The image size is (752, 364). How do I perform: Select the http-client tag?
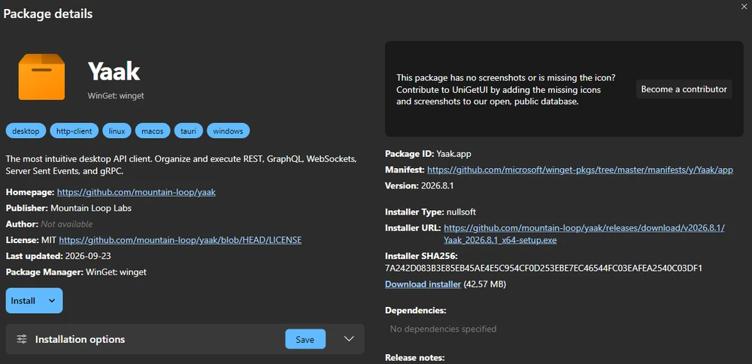(74, 131)
